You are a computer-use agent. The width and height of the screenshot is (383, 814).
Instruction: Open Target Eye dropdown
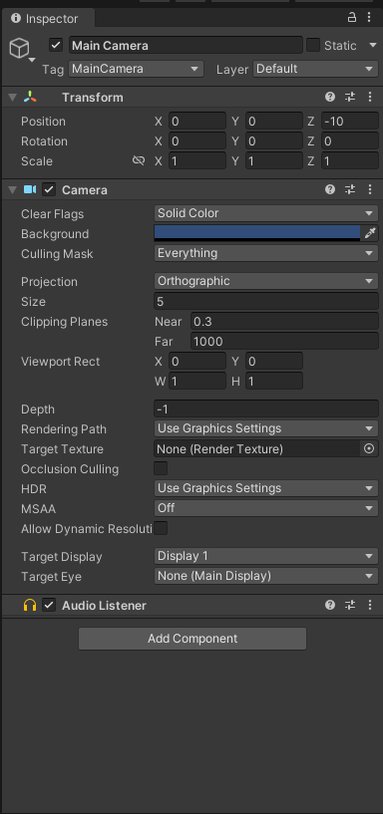(x=266, y=576)
